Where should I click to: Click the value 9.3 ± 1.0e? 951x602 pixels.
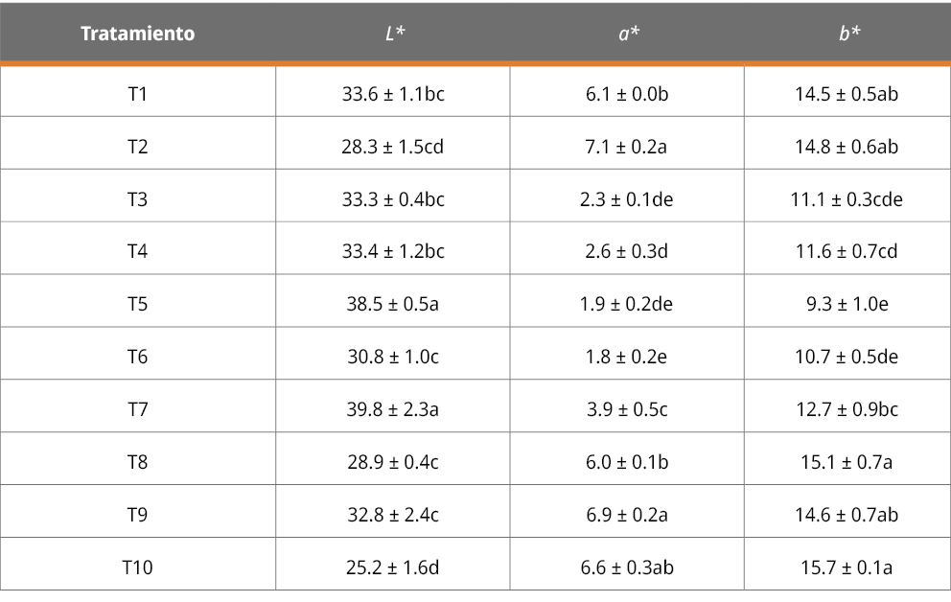click(847, 304)
